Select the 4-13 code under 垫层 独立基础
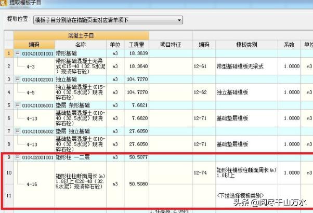 (32, 144)
